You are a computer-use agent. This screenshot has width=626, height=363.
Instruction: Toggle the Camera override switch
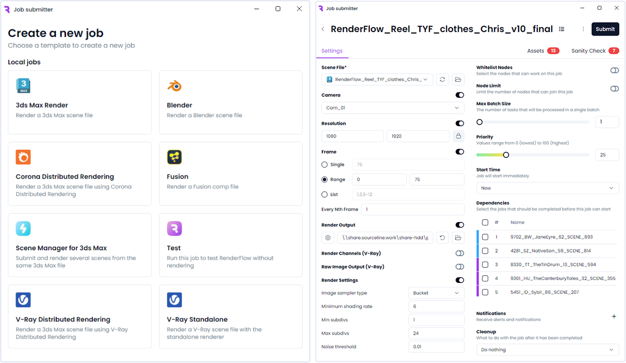459,95
